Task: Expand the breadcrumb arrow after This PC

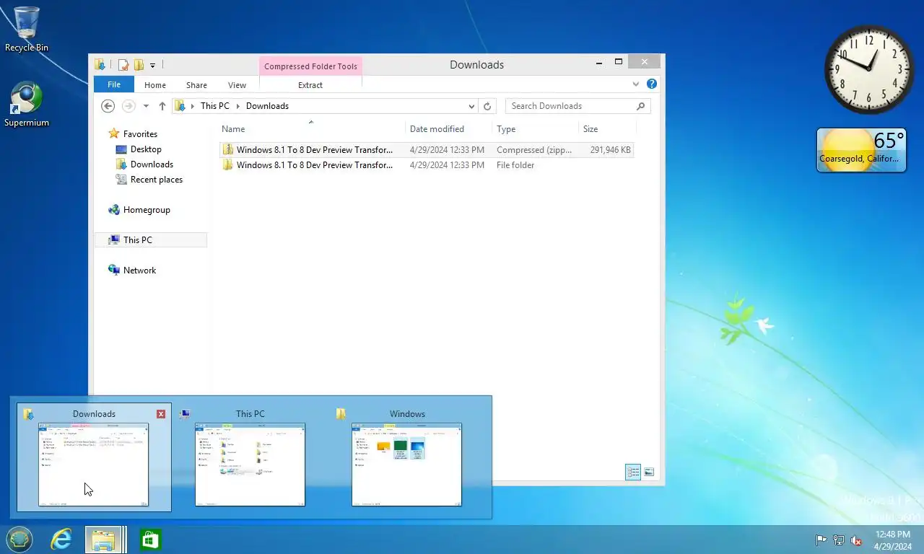Action: pyautogui.click(x=237, y=106)
